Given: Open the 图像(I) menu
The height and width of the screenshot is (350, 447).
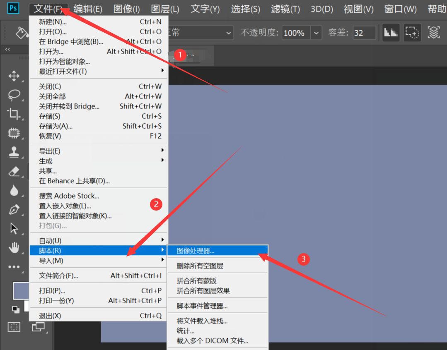Looking at the screenshot, I should point(127,9).
